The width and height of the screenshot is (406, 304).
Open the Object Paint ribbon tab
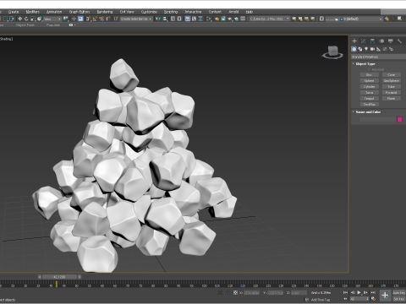[25, 25]
